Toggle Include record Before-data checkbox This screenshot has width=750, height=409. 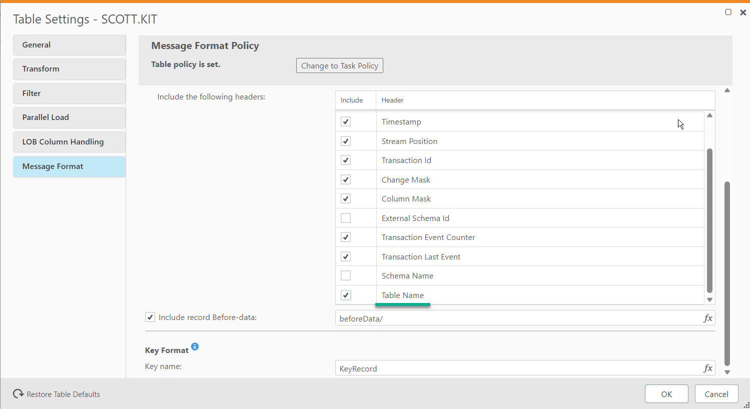pyautogui.click(x=150, y=317)
